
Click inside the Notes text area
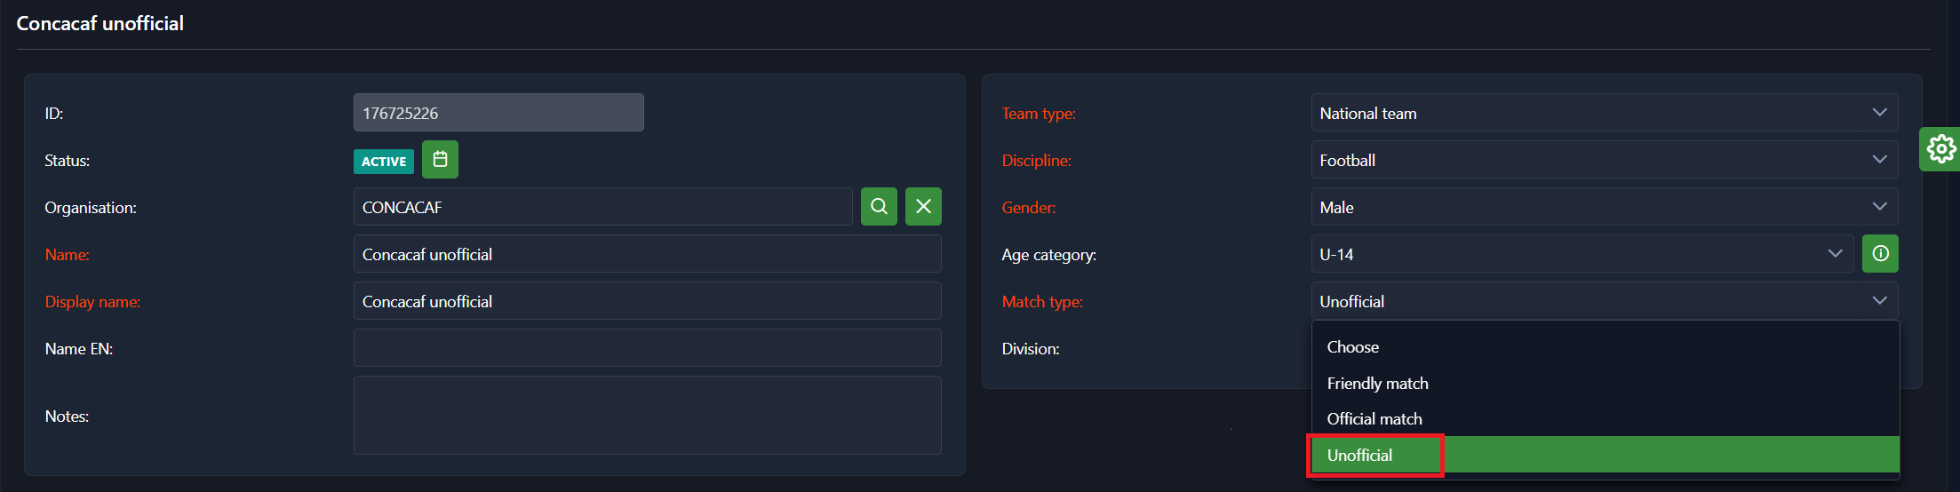[647, 415]
